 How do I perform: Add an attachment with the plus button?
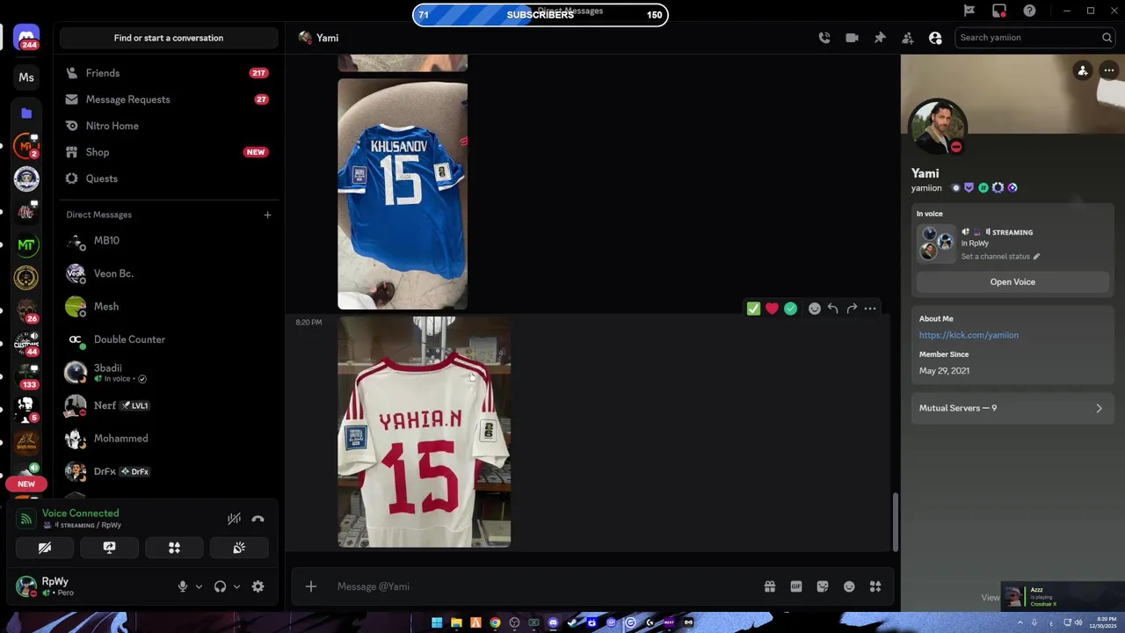311,586
